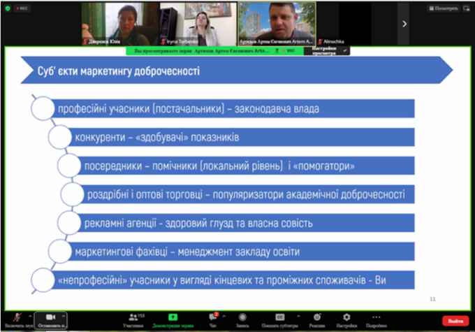Open the Чат chat panel
This screenshot has height=332, width=475.
[212, 317]
